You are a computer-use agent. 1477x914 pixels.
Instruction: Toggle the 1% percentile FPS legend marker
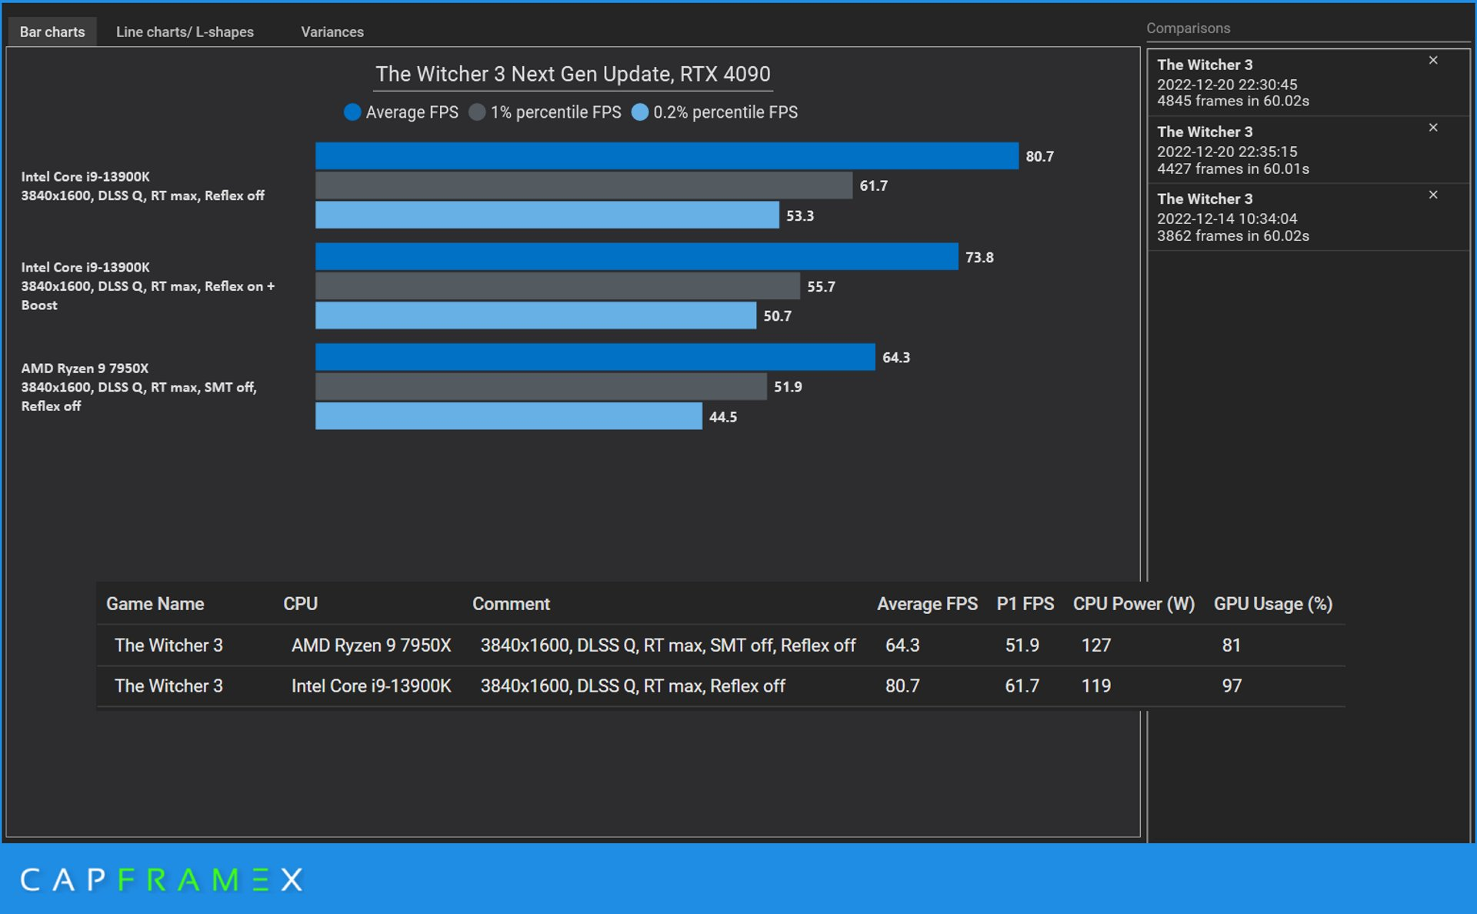tap(477, 112)
